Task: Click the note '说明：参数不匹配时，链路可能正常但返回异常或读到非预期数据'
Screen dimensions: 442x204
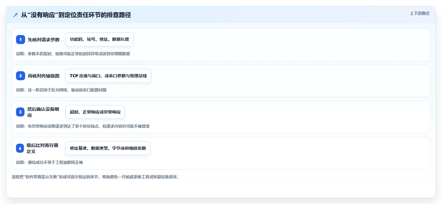Action: (73, 54)
